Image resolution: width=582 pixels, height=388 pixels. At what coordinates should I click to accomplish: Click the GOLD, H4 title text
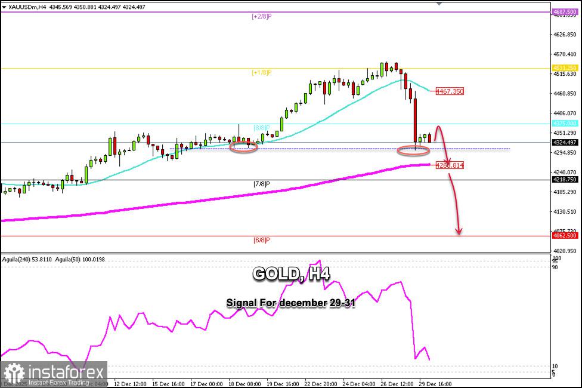coord(292,274)
